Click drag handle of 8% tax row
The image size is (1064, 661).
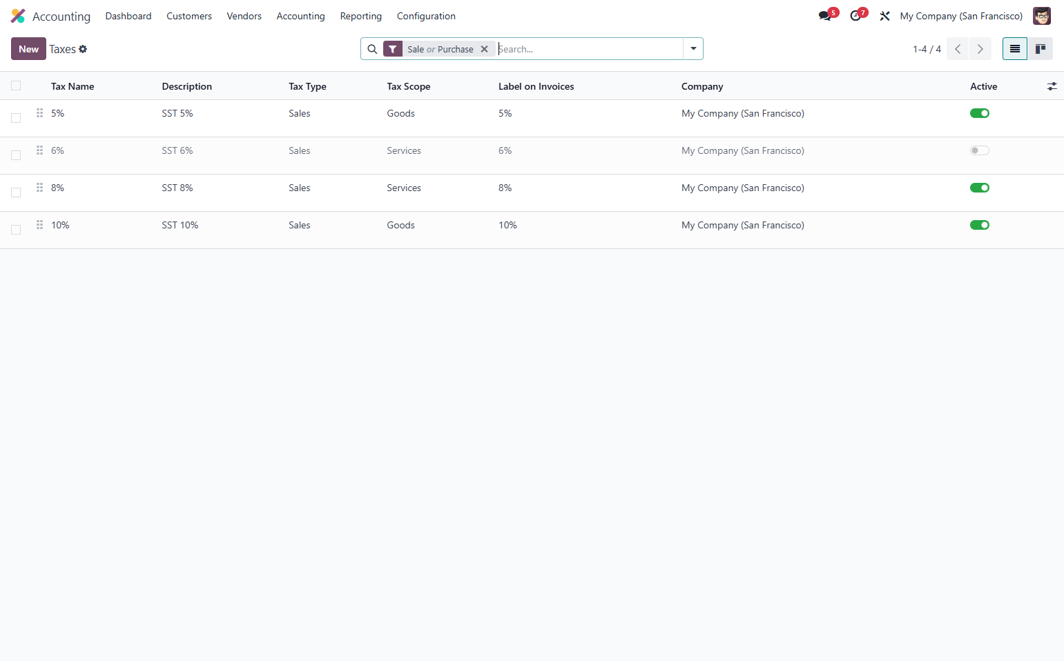40,187
